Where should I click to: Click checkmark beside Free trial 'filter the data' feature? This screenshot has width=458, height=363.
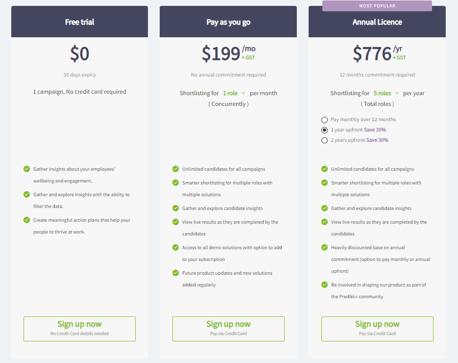pos(27,195)
